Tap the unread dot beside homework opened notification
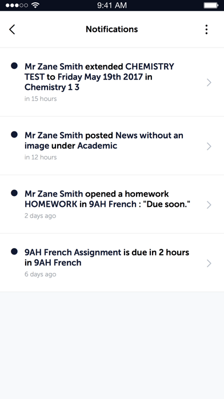 pyautogui.click(x=14, y=193)
